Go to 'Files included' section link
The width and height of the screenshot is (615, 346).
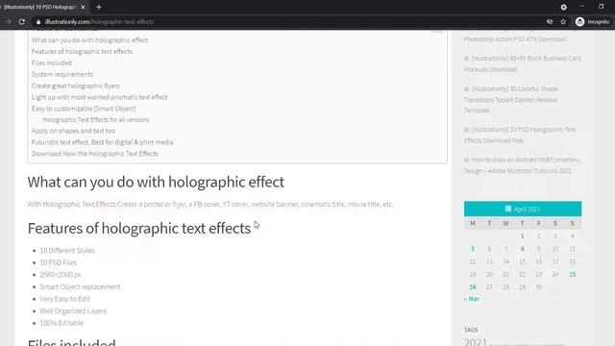52,62
